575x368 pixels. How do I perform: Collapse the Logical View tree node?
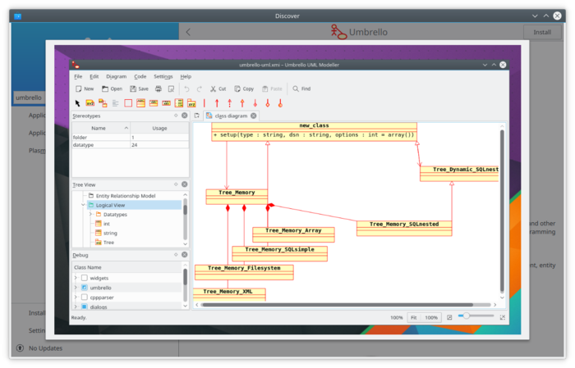(x=83, y=205)
